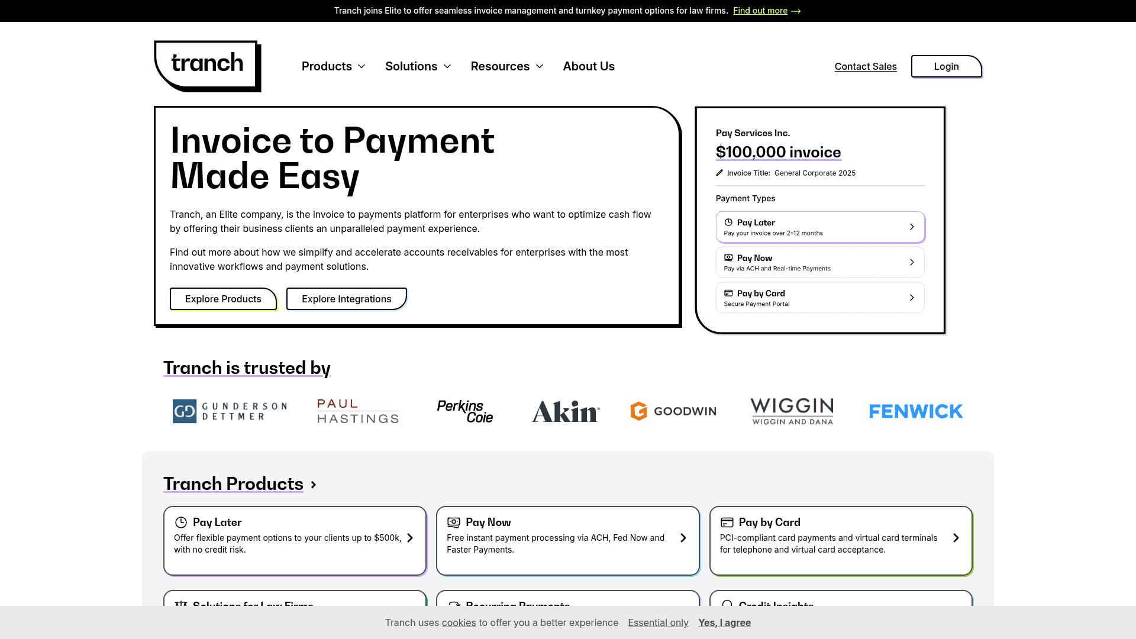Click the Explore Integrations button
The image size is (1136, 639).
[347, 299]
